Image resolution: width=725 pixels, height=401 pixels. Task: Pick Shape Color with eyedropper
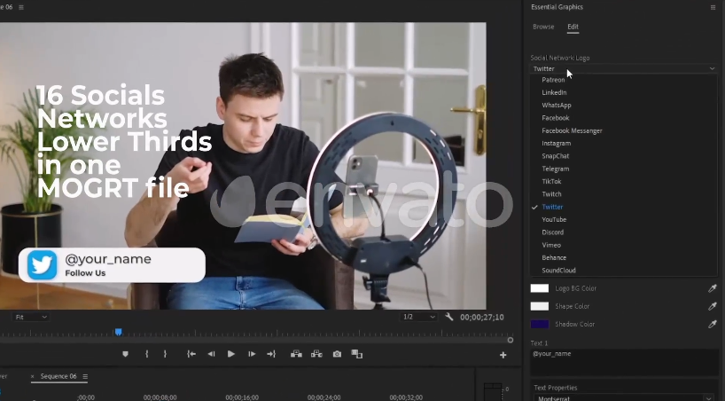(x=712, y=307)
